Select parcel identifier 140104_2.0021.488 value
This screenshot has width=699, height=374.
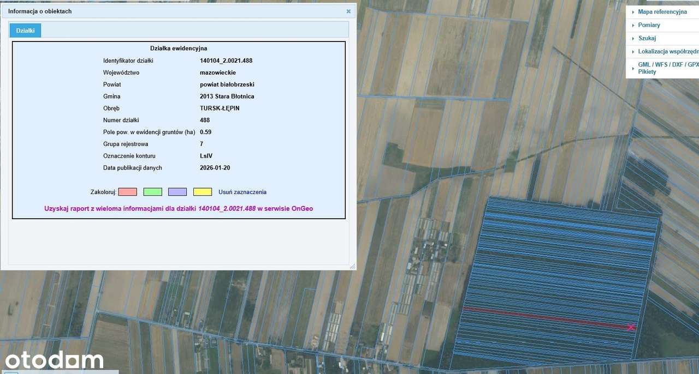tap(226, 61)
